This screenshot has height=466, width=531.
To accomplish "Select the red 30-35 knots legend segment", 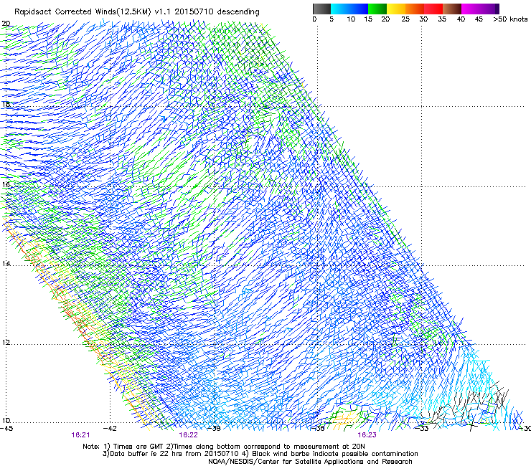I will 433,9.
